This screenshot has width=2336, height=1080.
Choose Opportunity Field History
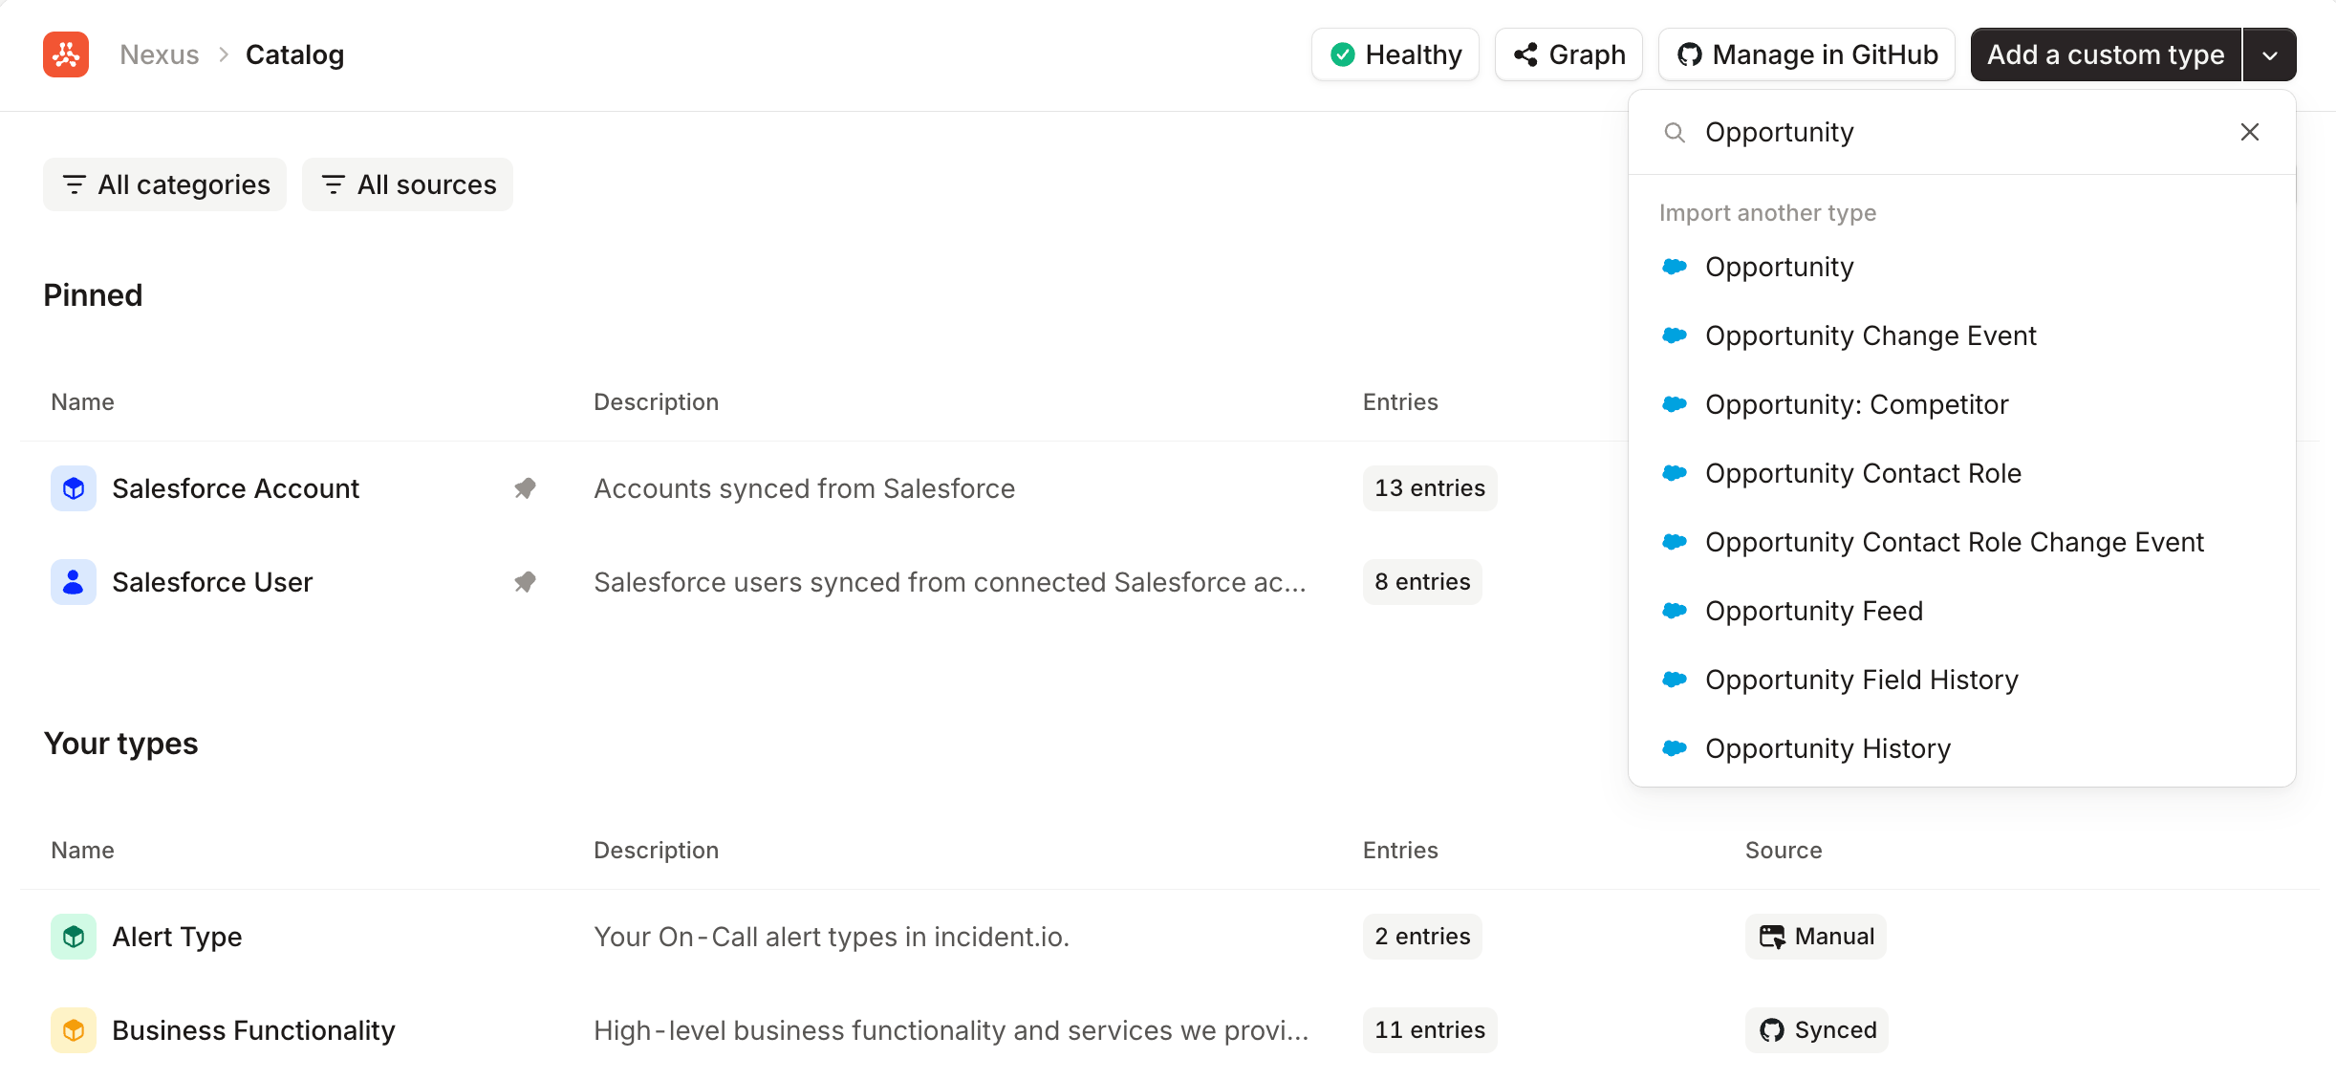(x=1961, y=680)
